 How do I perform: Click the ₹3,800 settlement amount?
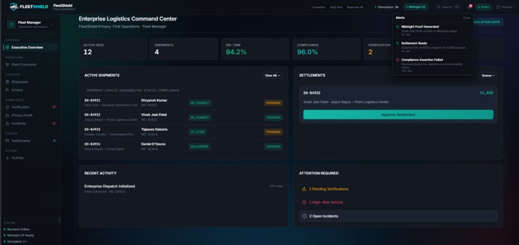tap(486, 93)
